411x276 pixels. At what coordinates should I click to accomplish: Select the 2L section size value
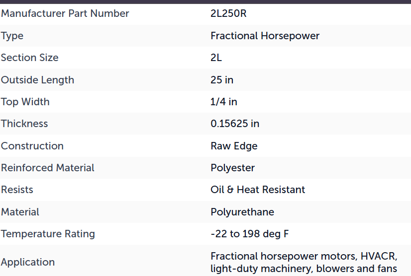(216, 58)
